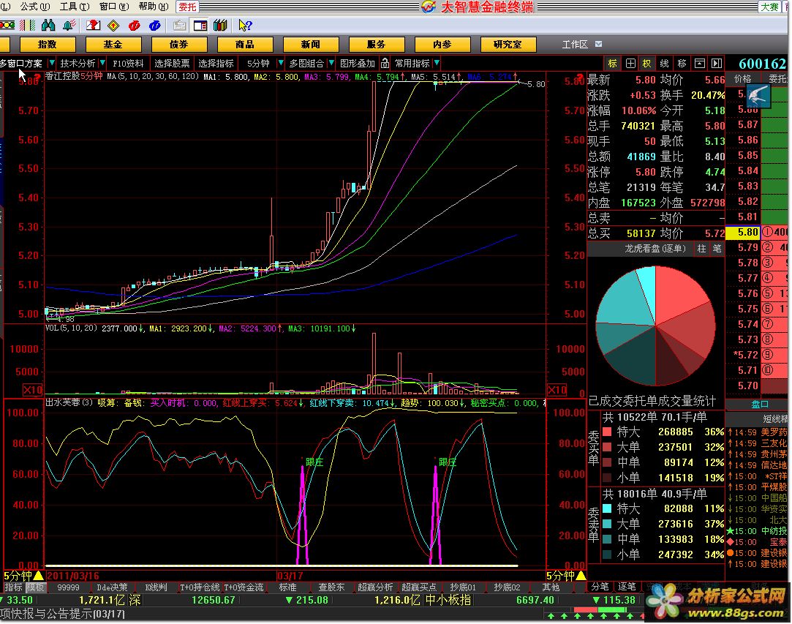Switch to the 超赢分析 indicator tab
Image resolution: width=792 pixels, height=624 pixels.
click(x=374, y=587)
